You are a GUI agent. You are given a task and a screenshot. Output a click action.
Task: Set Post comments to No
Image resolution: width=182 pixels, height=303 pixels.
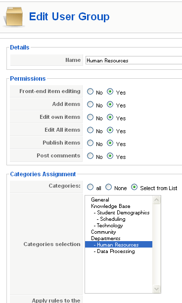(x=90, y=156)
